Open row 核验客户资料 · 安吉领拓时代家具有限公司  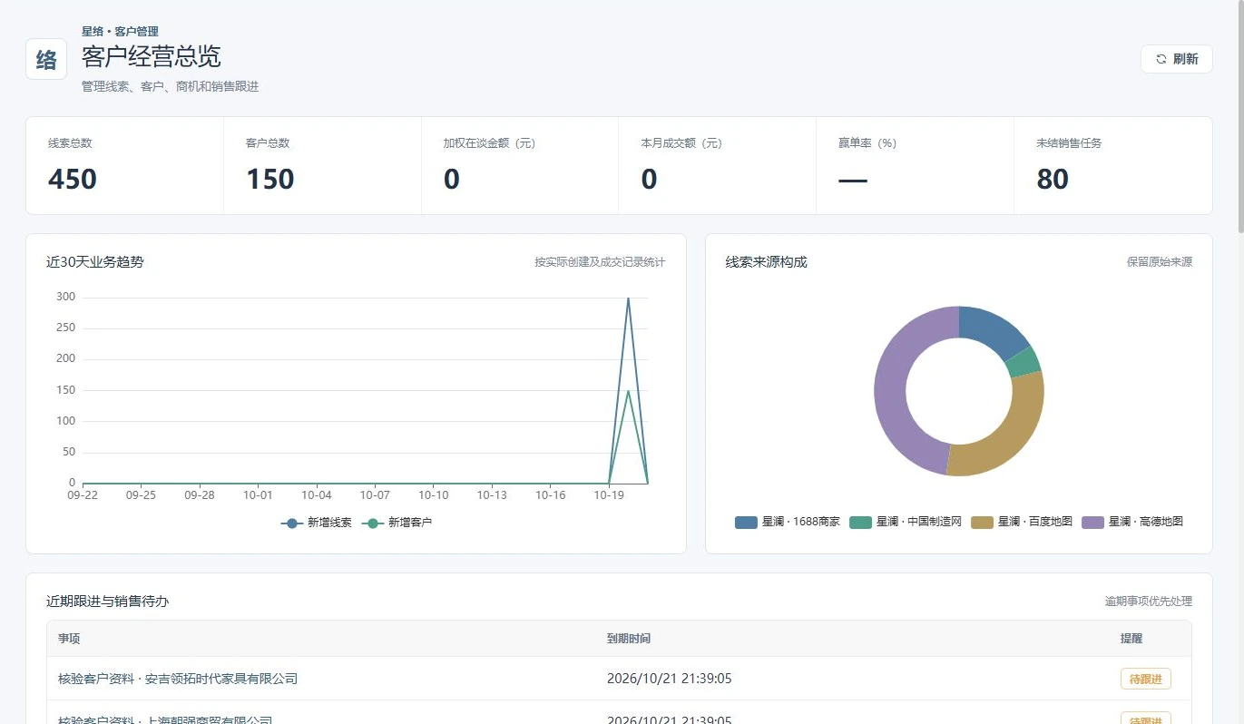point(619,679)
